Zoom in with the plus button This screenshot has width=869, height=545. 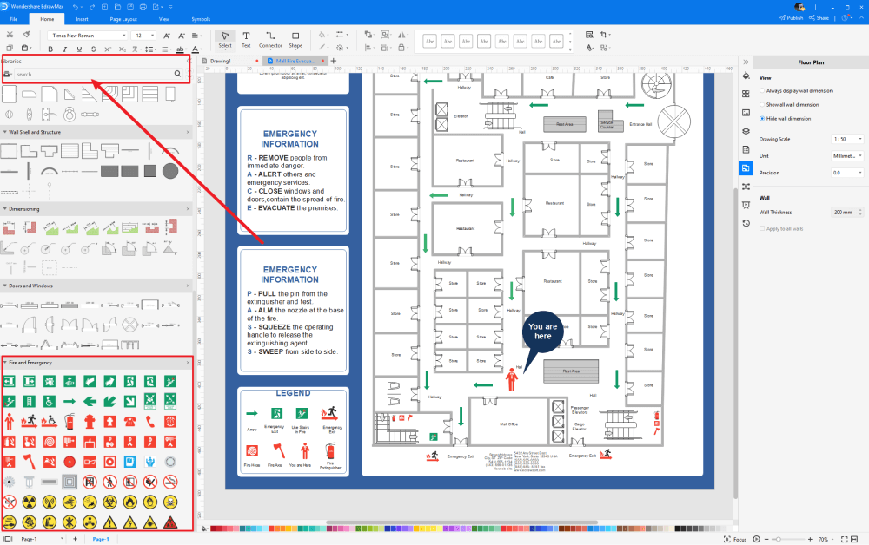(x=810, y=539)
